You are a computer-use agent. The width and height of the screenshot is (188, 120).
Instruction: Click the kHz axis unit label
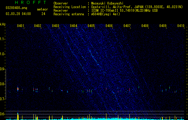tap(3, 24)
